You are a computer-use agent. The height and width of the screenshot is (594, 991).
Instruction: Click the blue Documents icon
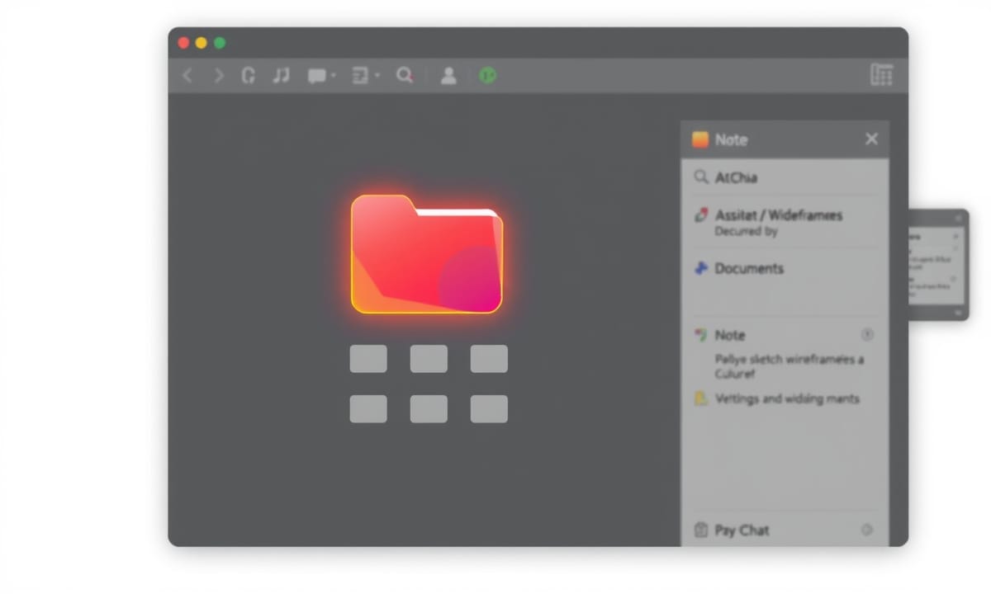(x=701, y=268)
